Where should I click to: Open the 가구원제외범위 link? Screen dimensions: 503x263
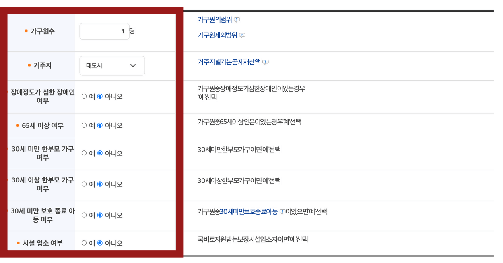tap(218, 35)
